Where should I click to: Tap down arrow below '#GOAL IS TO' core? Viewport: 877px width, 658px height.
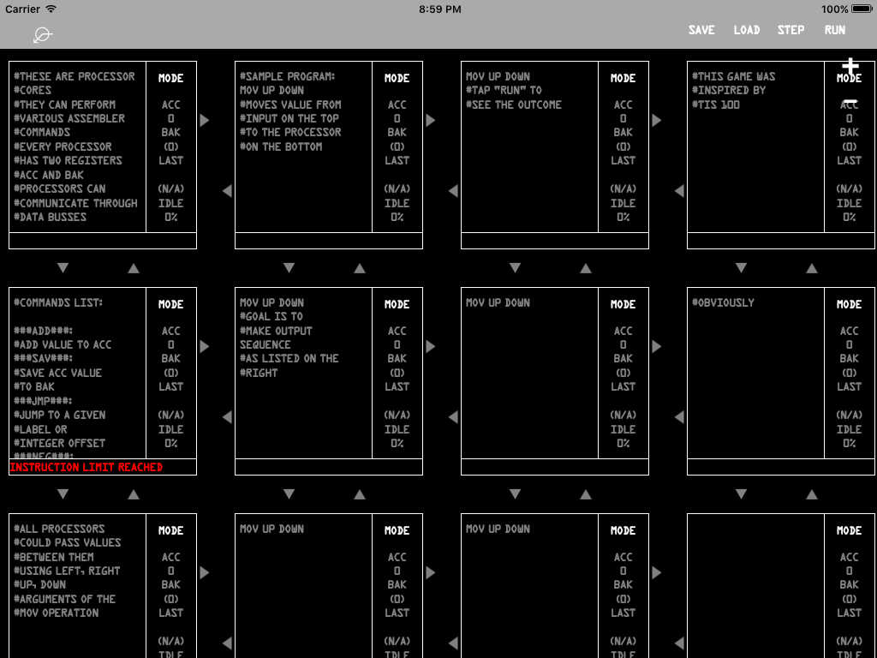(289, 494)
